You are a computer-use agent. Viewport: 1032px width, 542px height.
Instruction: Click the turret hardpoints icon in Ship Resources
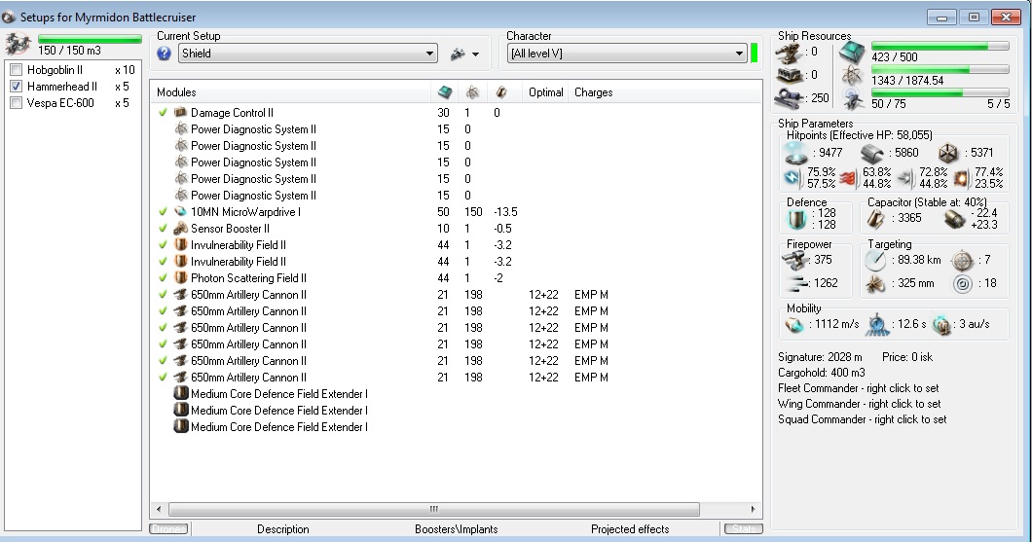(x=790, y=52)
